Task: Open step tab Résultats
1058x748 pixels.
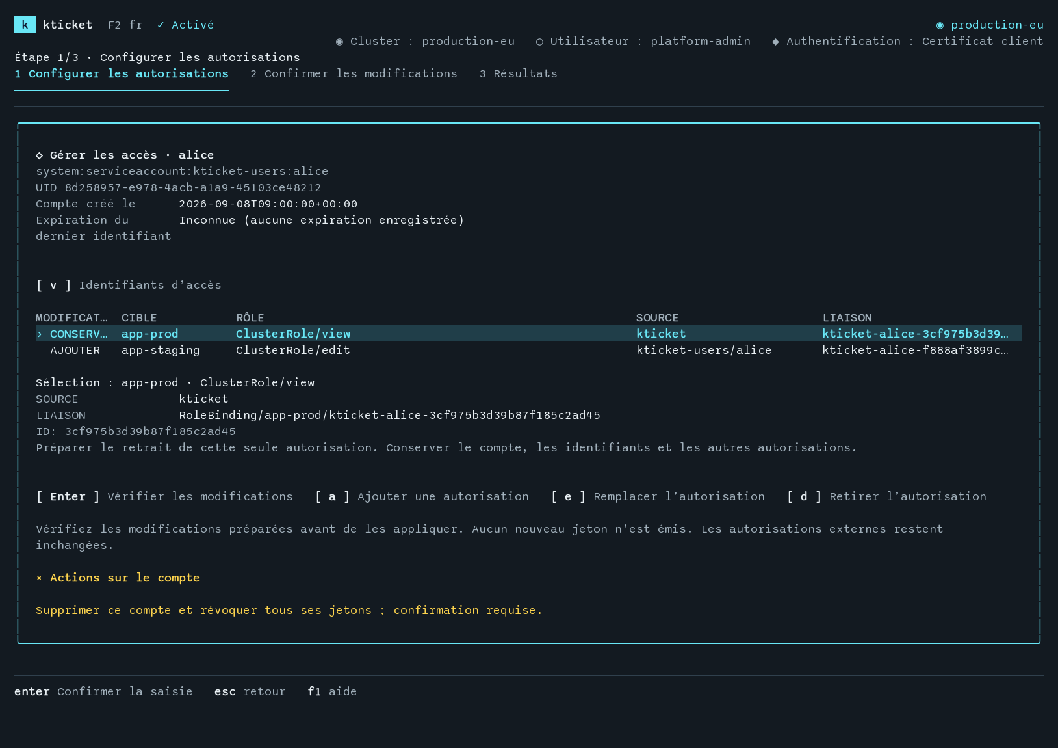Action: (518, 73)
